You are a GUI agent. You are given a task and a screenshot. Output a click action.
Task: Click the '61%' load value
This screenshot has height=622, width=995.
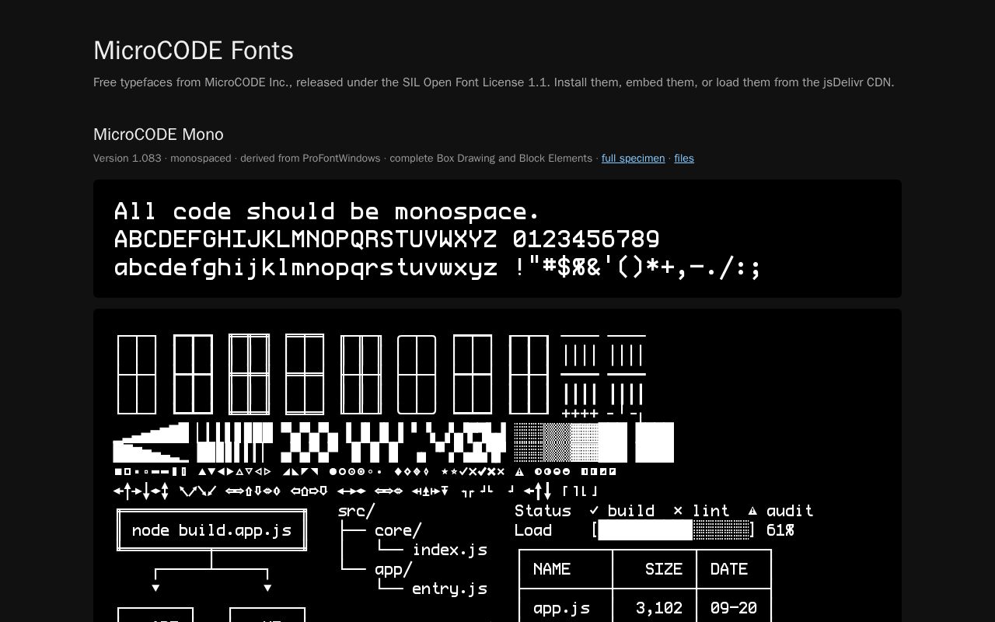pos(780,530)
